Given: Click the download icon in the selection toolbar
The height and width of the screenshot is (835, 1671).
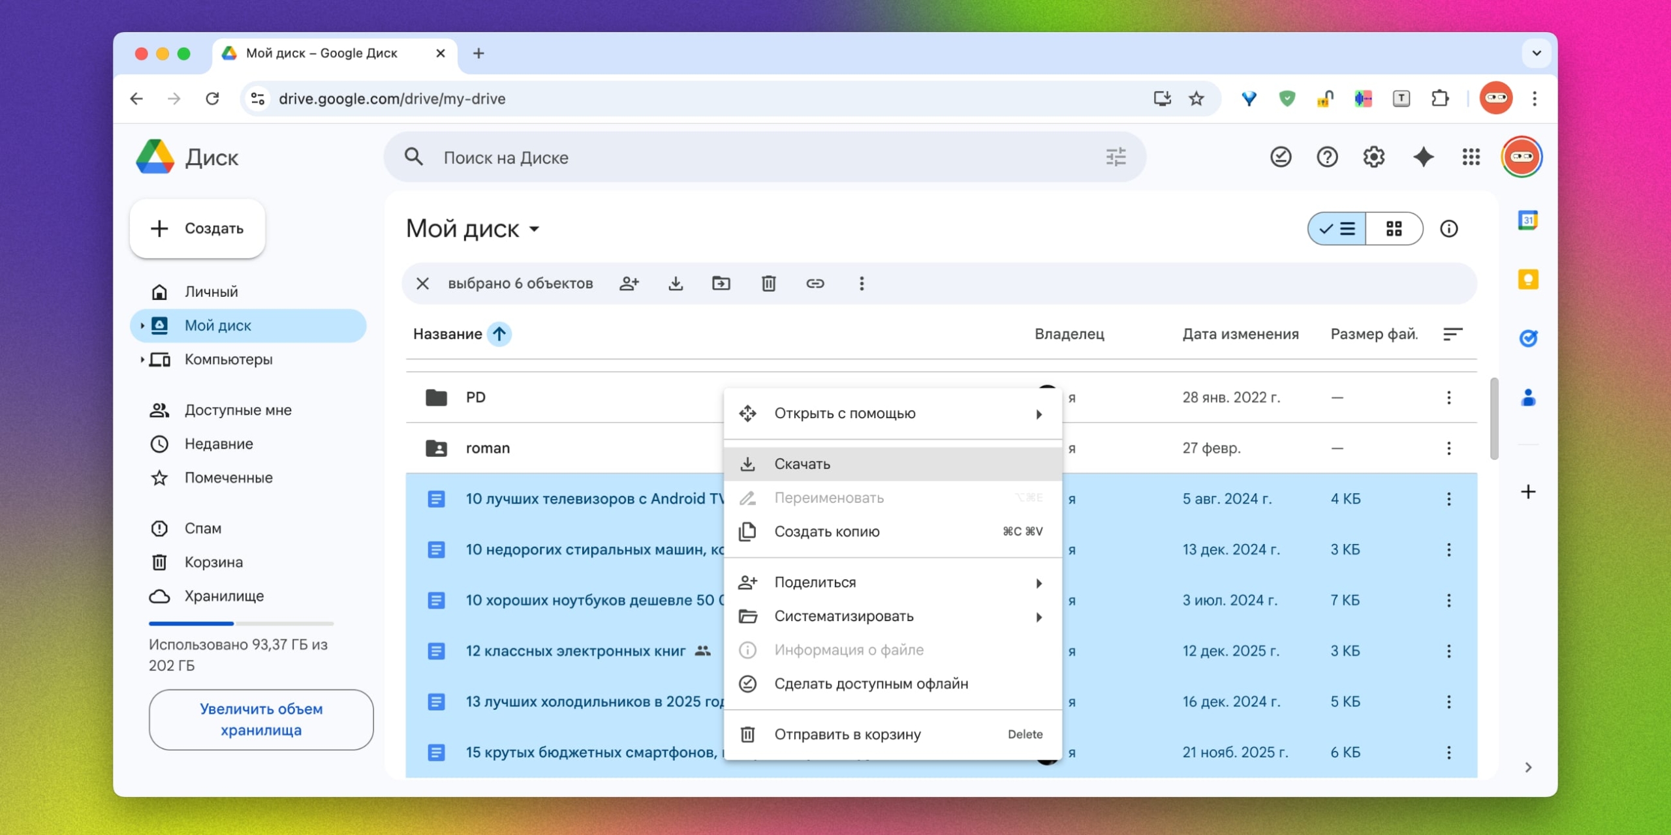Looking at the screenshot, I should pyautogui.click(x=676, y=283).
